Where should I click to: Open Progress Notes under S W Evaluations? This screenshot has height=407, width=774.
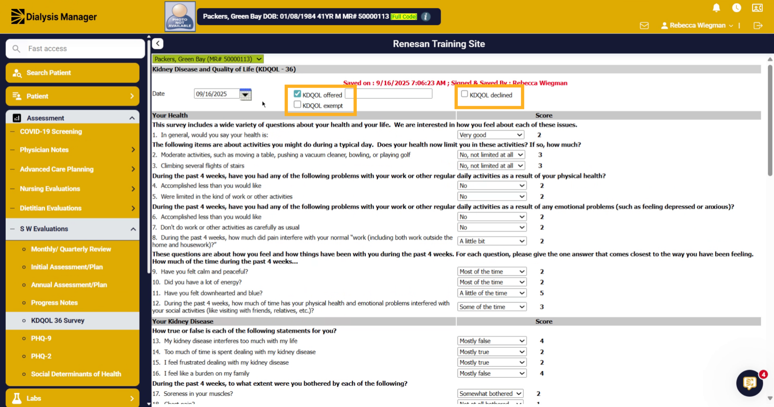(x=54, y=303)
